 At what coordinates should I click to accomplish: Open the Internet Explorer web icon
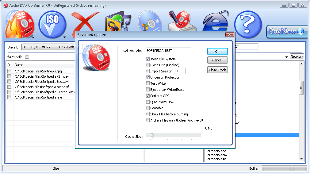216,21
